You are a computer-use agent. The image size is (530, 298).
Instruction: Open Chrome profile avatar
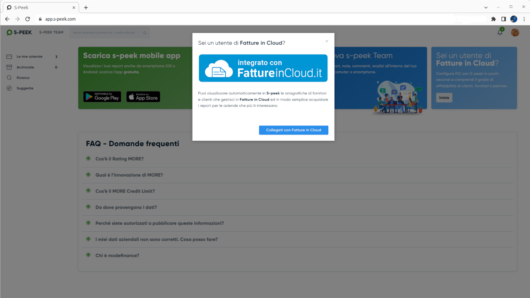[514, 19]
